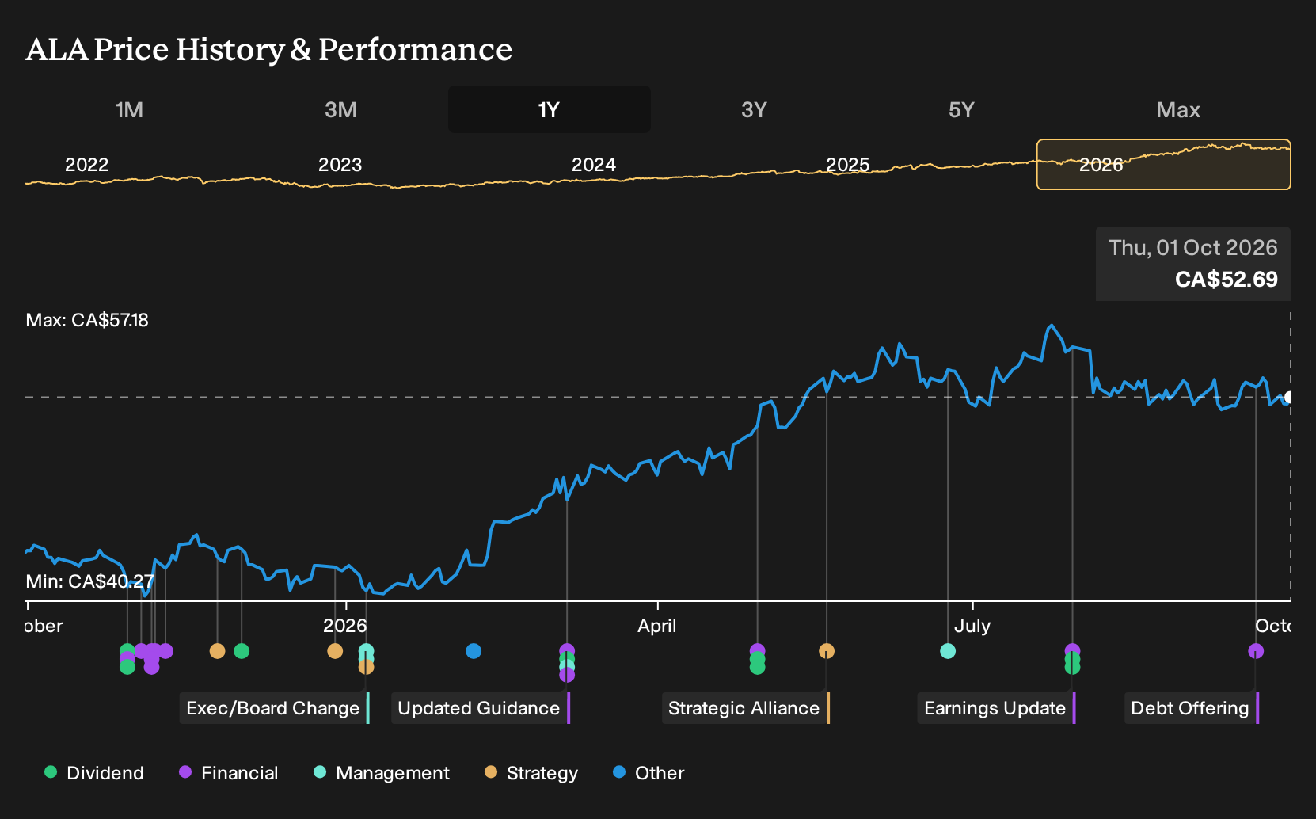Click the blue Other event dot

[474, 651]
